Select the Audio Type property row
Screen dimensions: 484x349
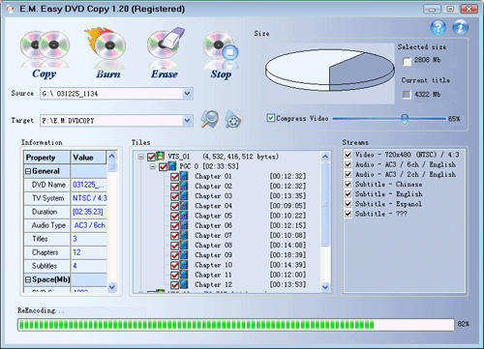(x=66, y=225)
